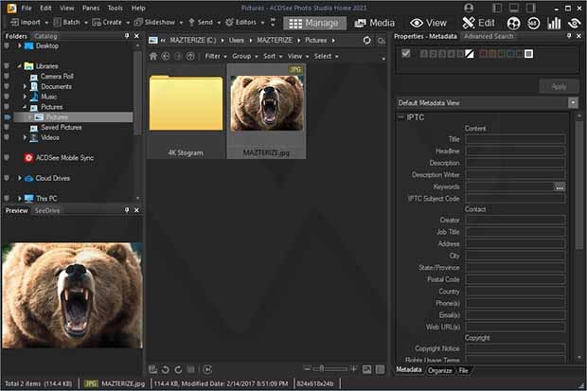Switch to the Advanced Search tab

(489, 36)
